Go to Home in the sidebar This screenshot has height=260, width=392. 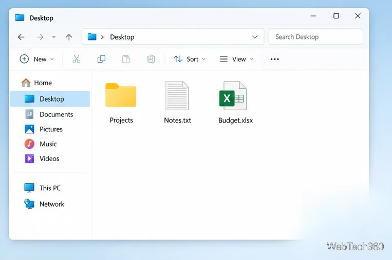click(36, 83)
